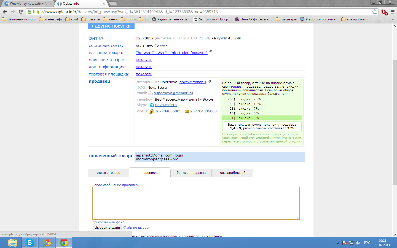This screenshot has height=248, width=397.
Task: Click the Skype icon near nova.callisto
Action: click(152, 105)
